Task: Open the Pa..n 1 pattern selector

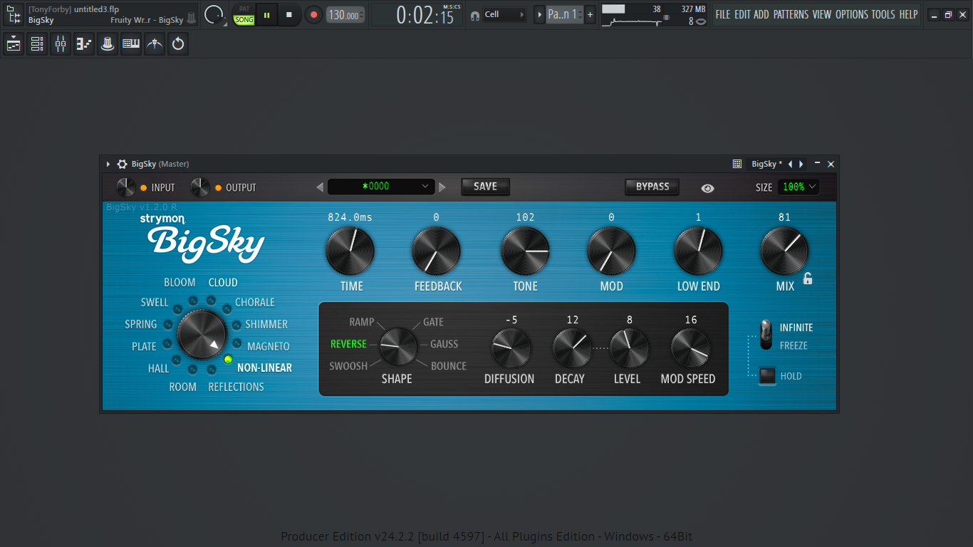Action: pyautogui.click(x=564, y=14)
